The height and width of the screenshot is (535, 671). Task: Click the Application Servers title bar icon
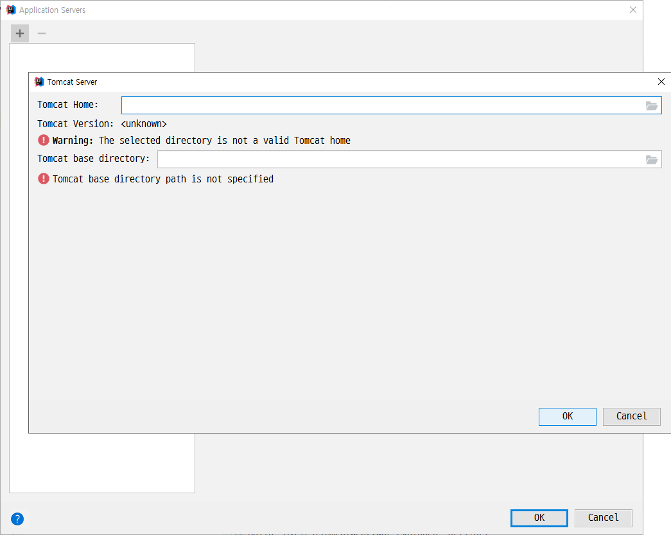tap(11, 10)
